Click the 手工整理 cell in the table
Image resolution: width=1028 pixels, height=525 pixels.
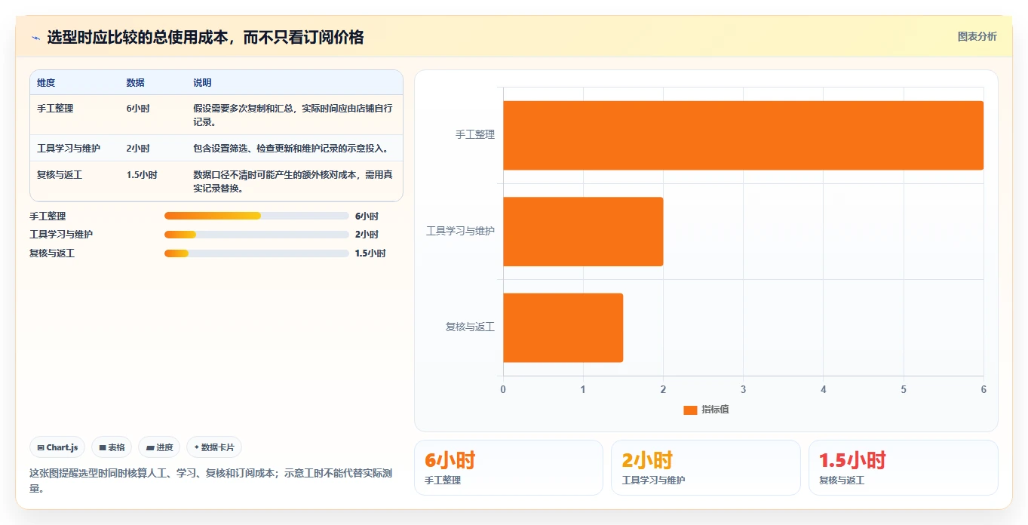click(x=55, y=109)
